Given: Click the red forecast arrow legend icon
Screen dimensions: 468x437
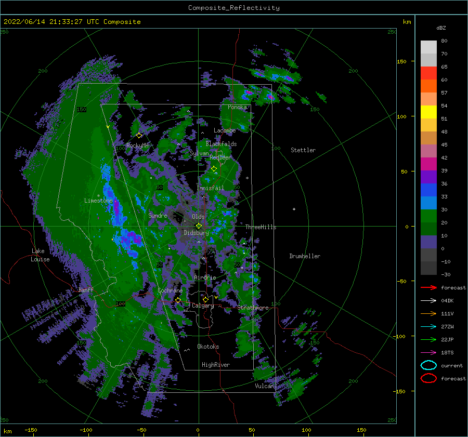Looking at the screenshot, I should point(428,287).
